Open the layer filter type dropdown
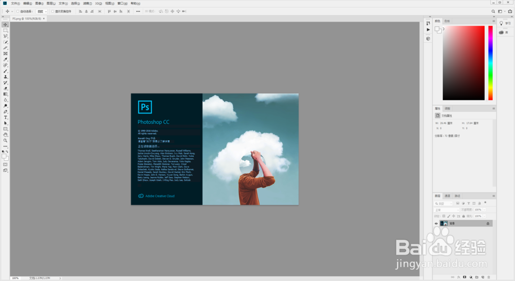 443,203
